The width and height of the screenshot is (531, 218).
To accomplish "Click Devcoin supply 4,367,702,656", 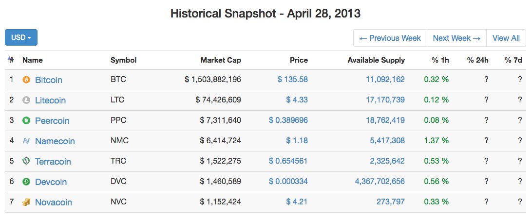I will point(380,181).
